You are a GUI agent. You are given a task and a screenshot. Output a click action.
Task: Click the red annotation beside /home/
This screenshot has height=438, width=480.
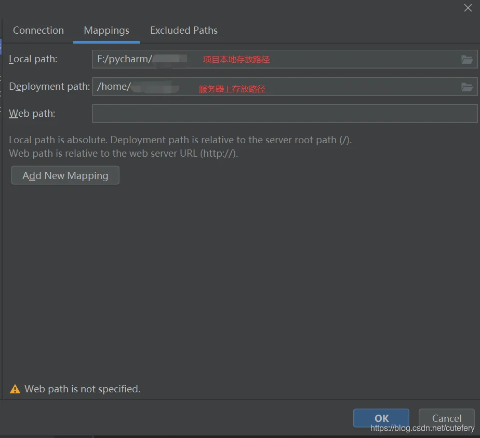pyautogui.click(x=232, y=89)
